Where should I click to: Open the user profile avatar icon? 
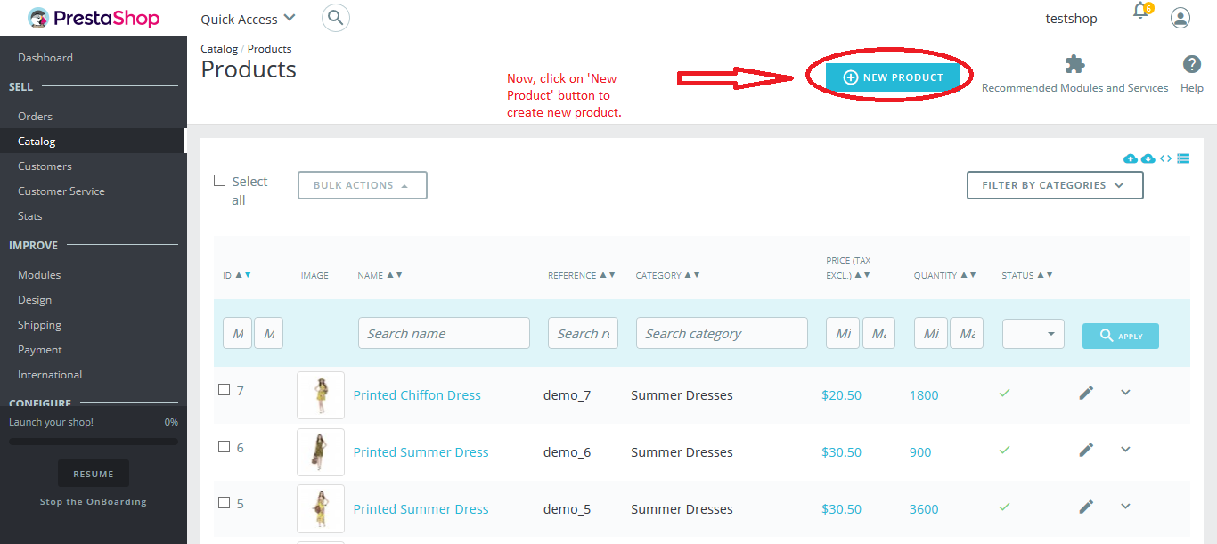pos(1180,18)
